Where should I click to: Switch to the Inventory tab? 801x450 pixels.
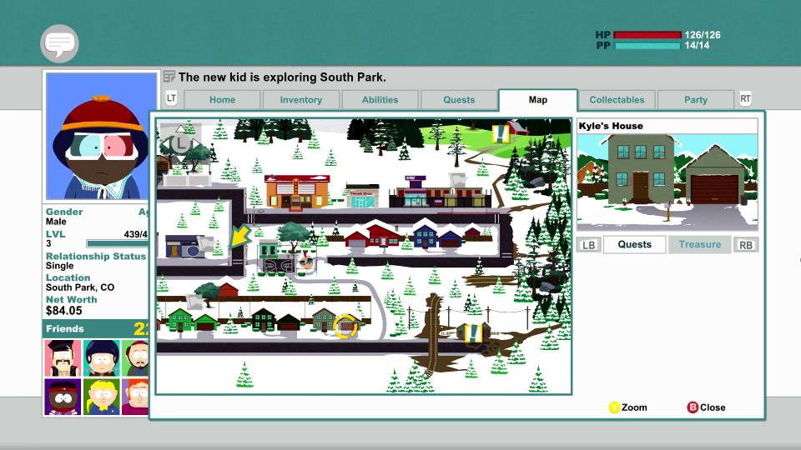coord(301,100)
